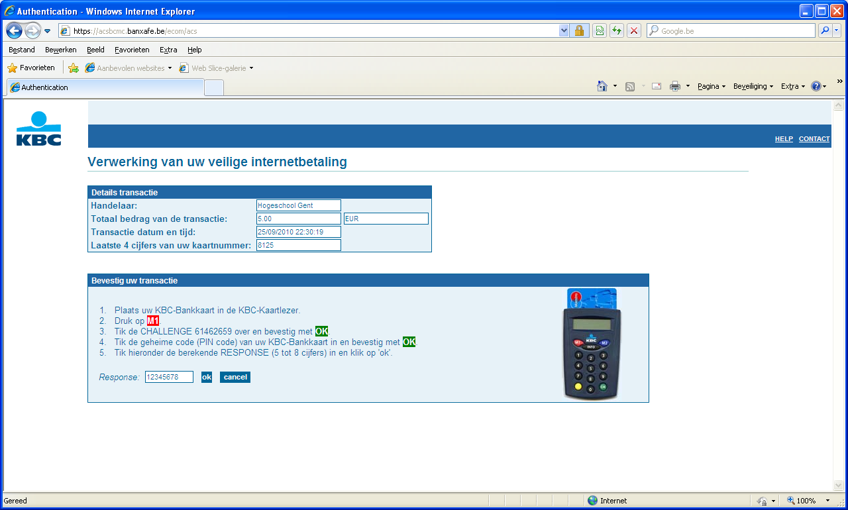Click the browser Forward arrow button
The height and width of the screenshot is (510, 848).
32,30
